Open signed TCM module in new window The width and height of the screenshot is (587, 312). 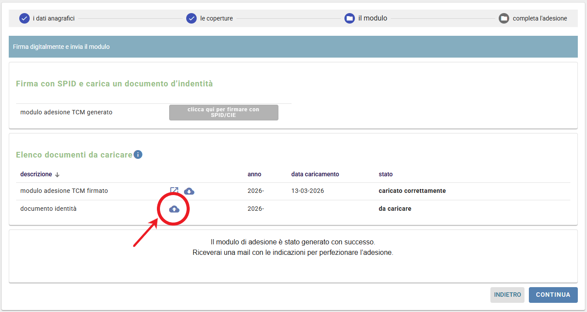[x=174, y=191]
